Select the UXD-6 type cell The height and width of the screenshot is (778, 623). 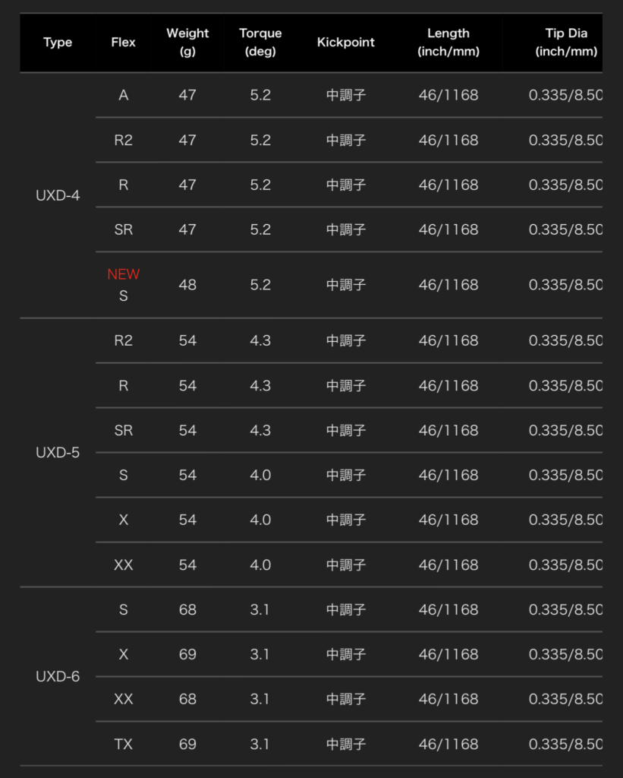coord(58,676)
